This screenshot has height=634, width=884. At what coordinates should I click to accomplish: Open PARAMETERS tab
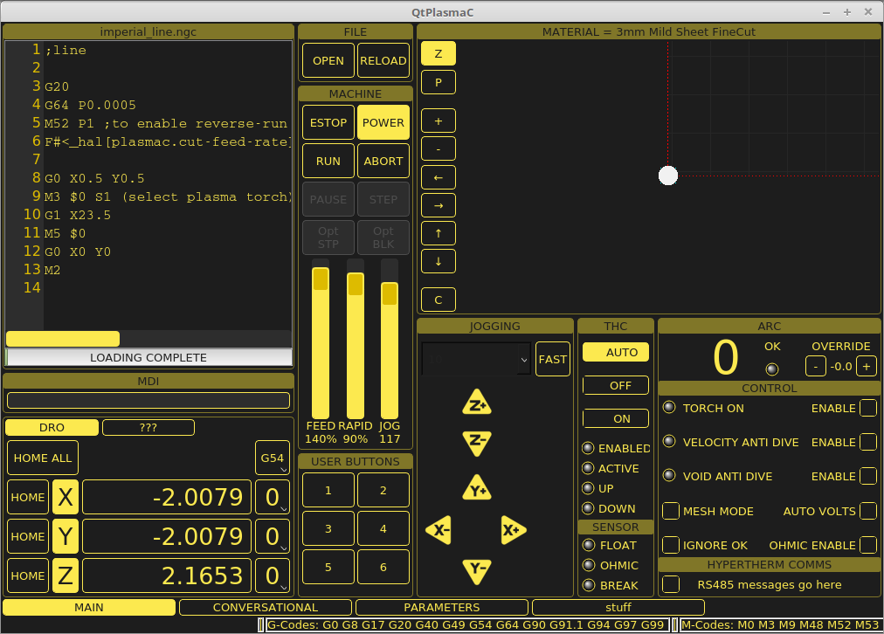442,608
